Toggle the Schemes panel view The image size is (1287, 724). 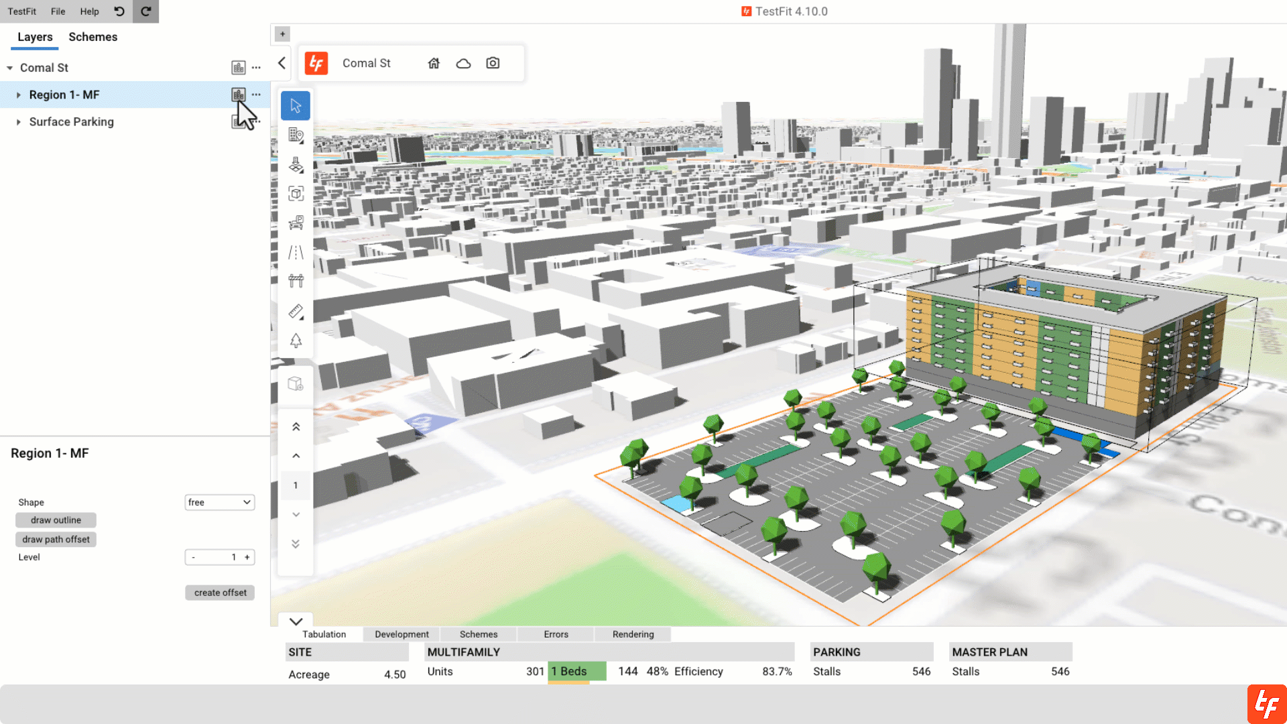(93, 36)
